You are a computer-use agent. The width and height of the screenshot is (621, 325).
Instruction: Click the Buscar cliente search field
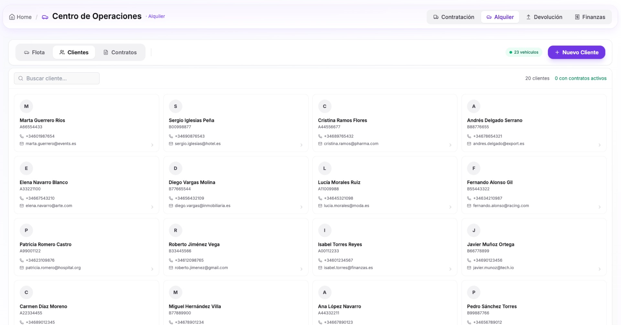coord(57,78)
